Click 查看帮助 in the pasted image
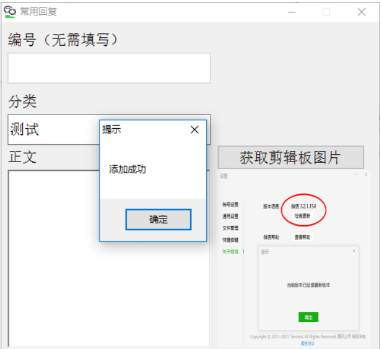The width and height of the screenshot is (382, 349). pos(303,237)
